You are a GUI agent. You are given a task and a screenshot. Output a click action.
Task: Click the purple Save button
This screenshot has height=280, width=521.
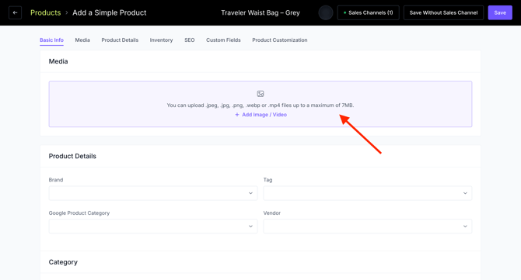coord(500,12)
